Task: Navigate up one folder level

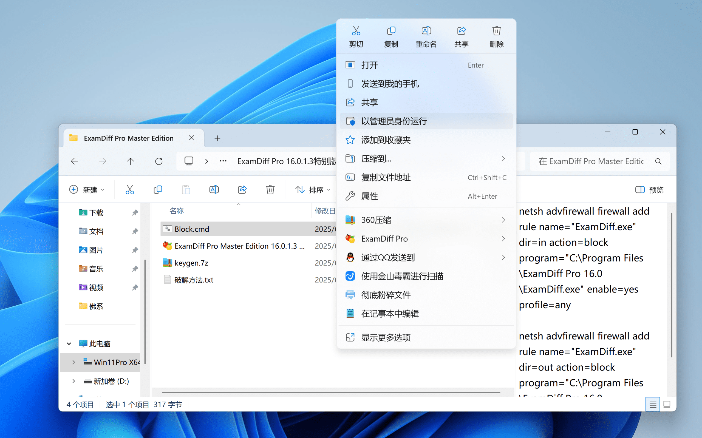Action: tap(130, 161)
